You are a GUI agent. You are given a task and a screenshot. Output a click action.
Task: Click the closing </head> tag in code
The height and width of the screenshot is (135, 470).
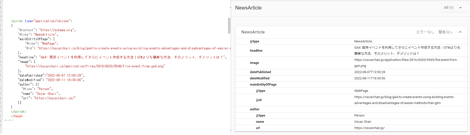click(17, 116)
